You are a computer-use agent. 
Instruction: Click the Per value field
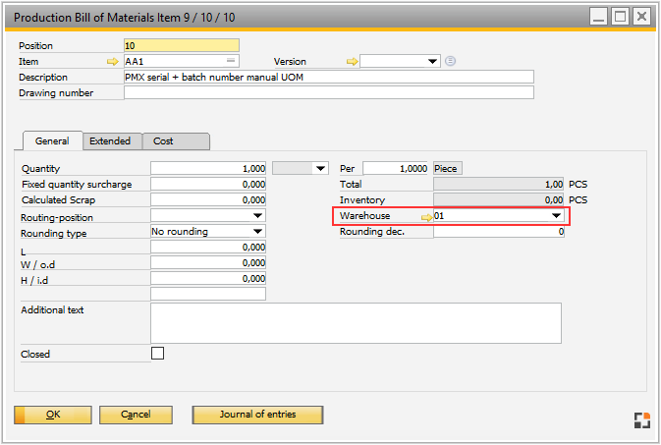(395, 168)
